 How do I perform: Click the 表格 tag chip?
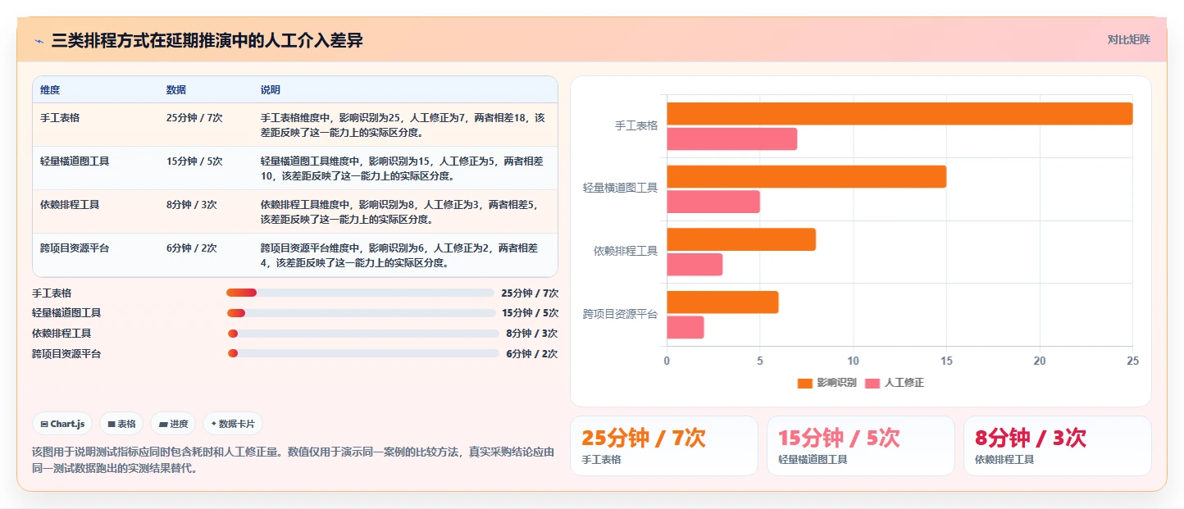point(121,424)
